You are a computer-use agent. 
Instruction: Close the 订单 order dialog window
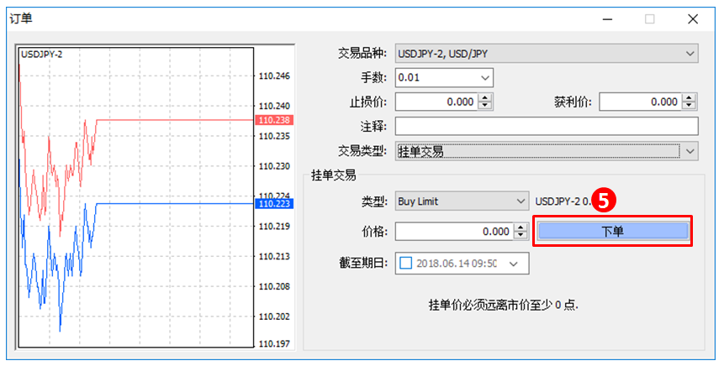(693, 18)
